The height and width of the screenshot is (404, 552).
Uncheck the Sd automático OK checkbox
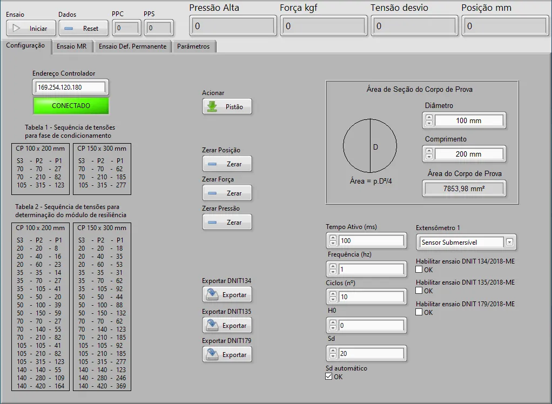(x=329, y=376)
